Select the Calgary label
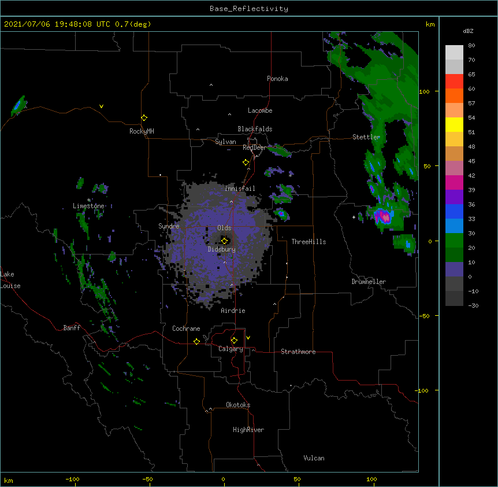 (x=231, y=349)
